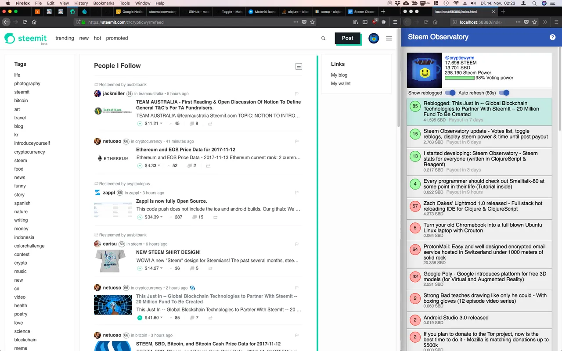This screenshot has width=562, height=351.
Task: Open Firefox library icon in left window
Action: pos(355,22)
